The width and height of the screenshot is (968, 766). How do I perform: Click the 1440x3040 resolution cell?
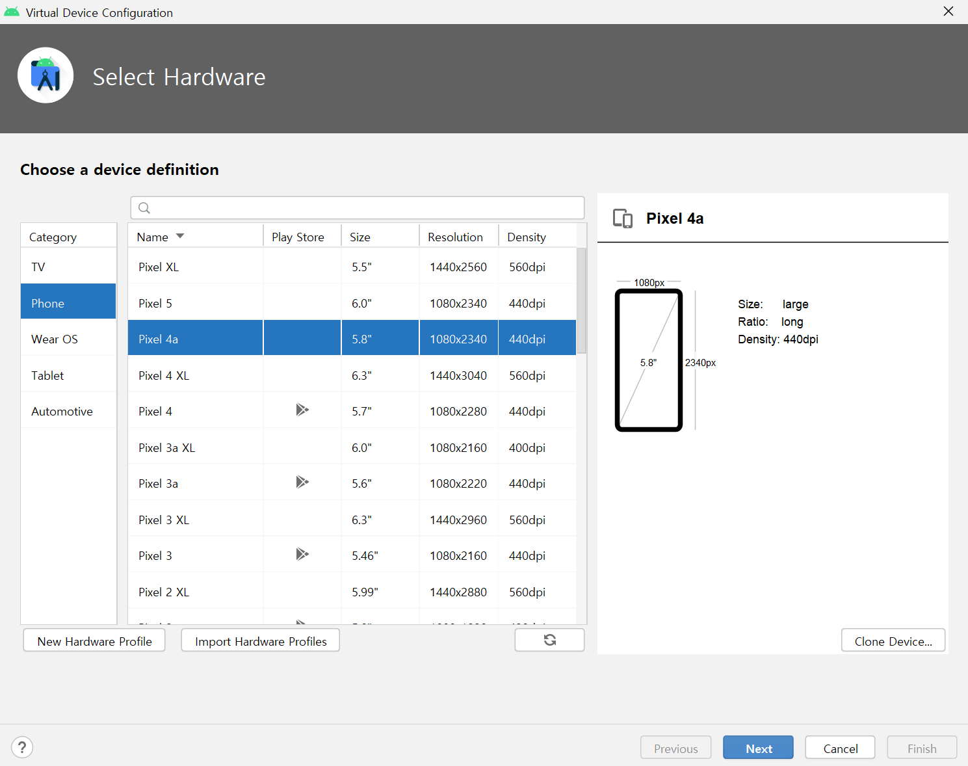pos(458,375)
